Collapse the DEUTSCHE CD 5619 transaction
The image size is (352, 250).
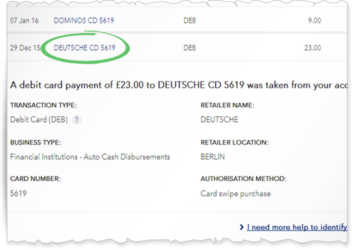pyautogui.click(x=84, y=48)
